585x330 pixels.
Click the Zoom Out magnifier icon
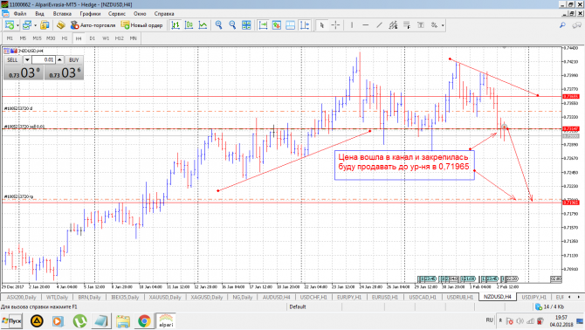[232, 25]
